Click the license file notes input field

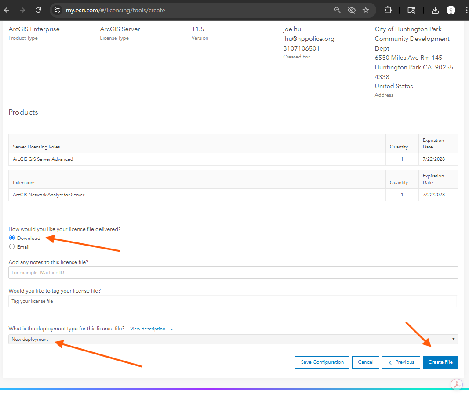233,272
